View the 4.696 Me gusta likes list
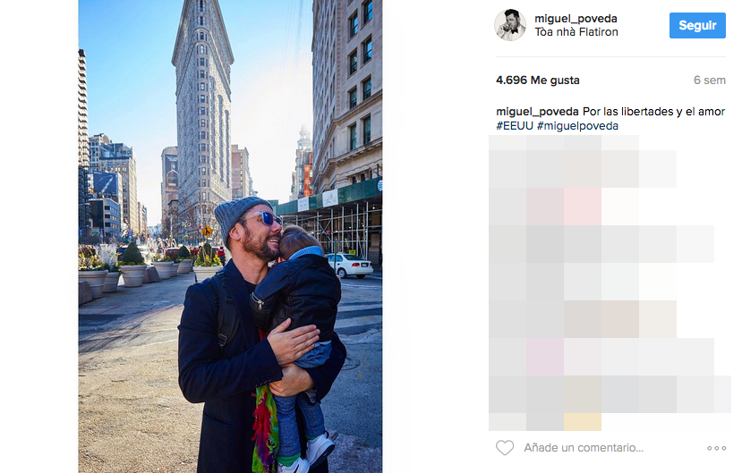742x473 pixels. click(x=538, y=80)
